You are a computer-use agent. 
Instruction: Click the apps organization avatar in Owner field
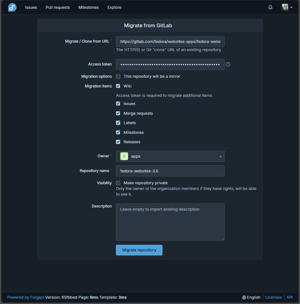[x=124, y=156]
